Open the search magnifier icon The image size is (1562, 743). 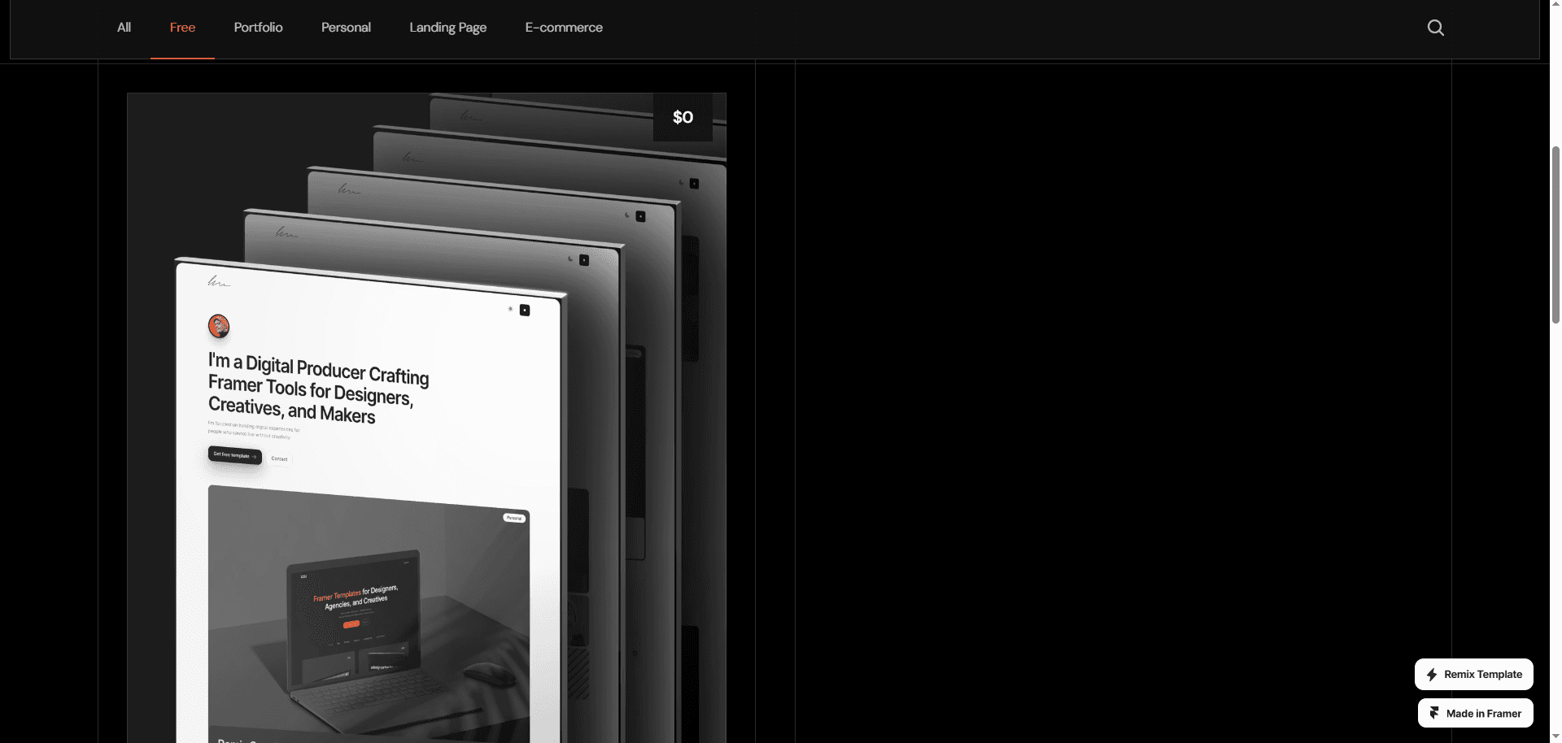pyautogui.click(x=1436, y=28)
